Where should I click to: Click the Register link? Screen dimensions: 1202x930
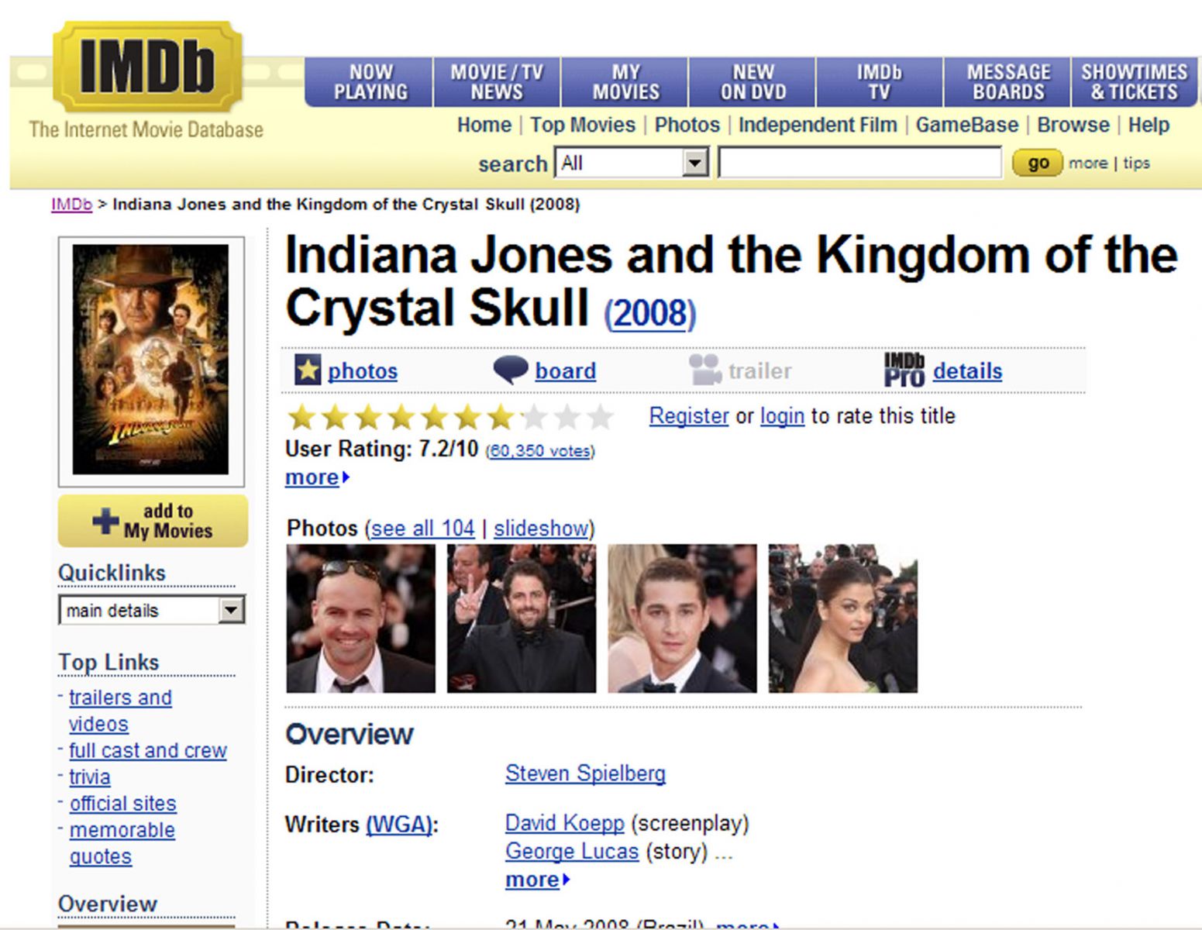point(689,416)
